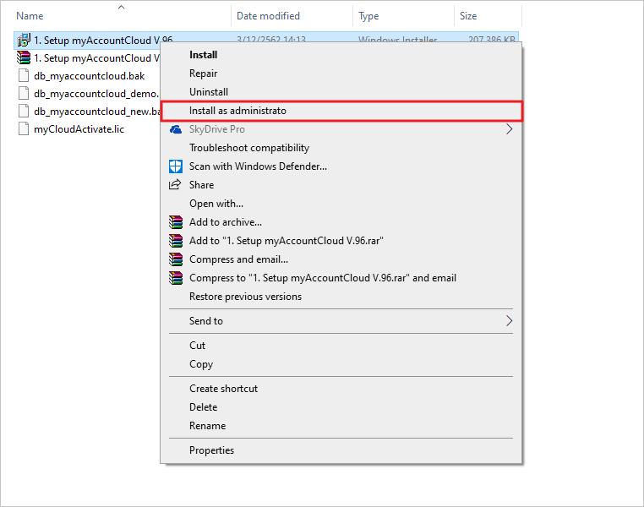This screenshot has width=644, height=507.
Task: Expand the SkyDrive Pro submenu arrow
Action: point(510,129)
